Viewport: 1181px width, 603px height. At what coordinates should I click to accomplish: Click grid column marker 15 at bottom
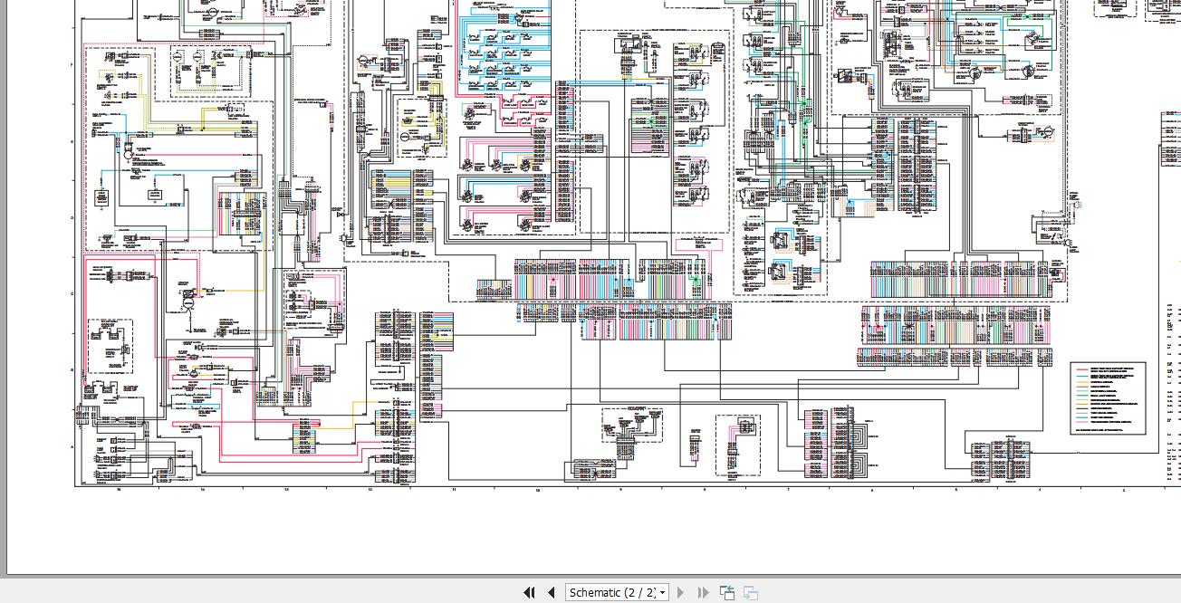pos(118,490)
